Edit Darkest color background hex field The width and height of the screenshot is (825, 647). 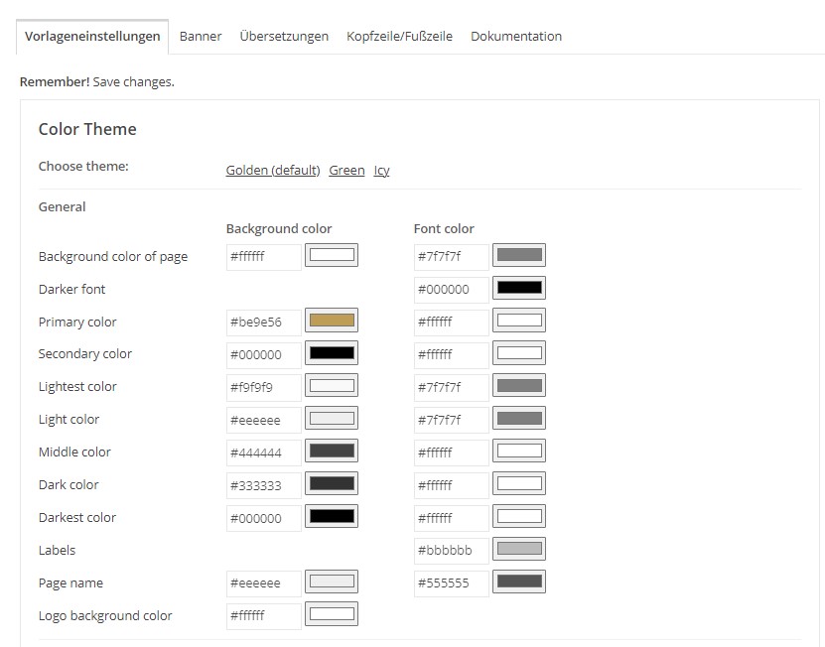pos(264,518)
